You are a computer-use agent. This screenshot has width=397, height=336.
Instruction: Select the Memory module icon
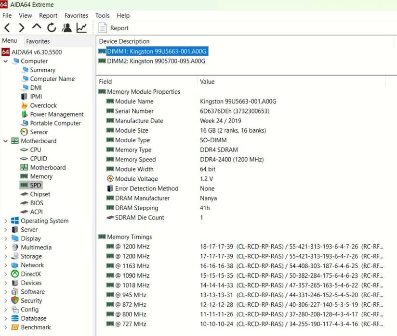(24, 176)
